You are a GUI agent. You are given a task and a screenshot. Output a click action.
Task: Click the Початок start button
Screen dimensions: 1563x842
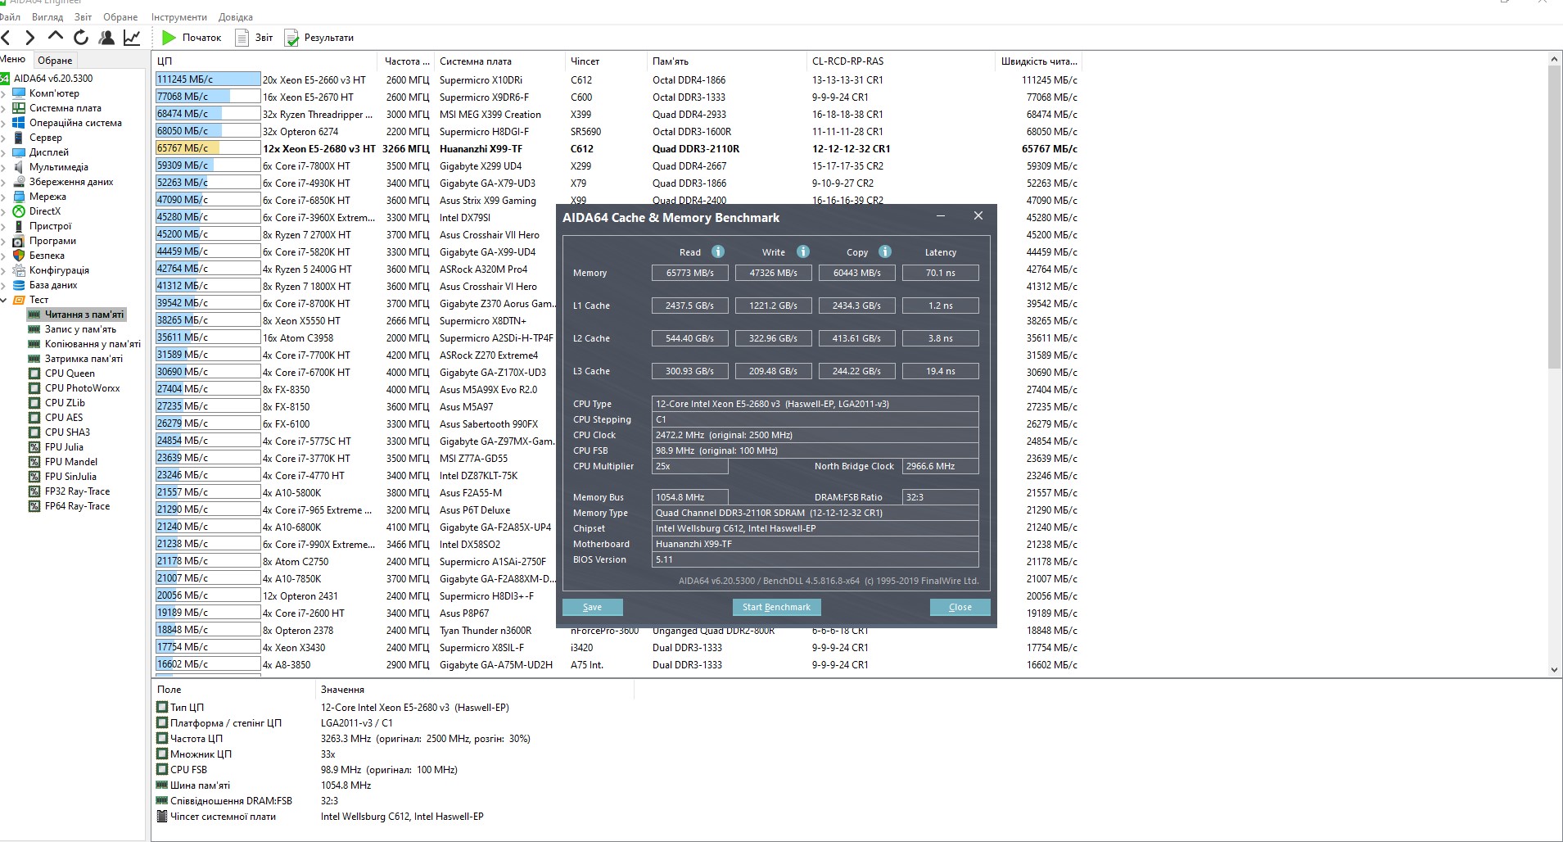pyautogui.click(x=192, y=37)
